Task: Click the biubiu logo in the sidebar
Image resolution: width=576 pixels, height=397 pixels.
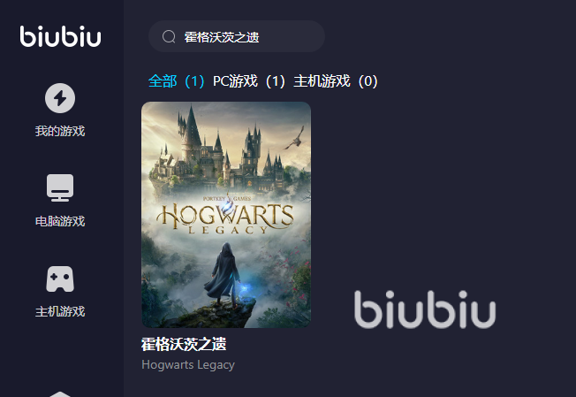Action: [x=60, y=36]
